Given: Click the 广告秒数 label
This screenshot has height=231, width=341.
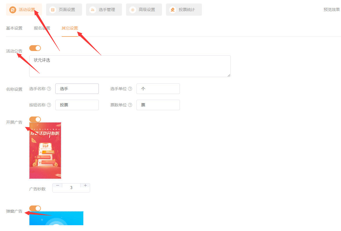Looking at the screenshot, I should coord(37,189).
